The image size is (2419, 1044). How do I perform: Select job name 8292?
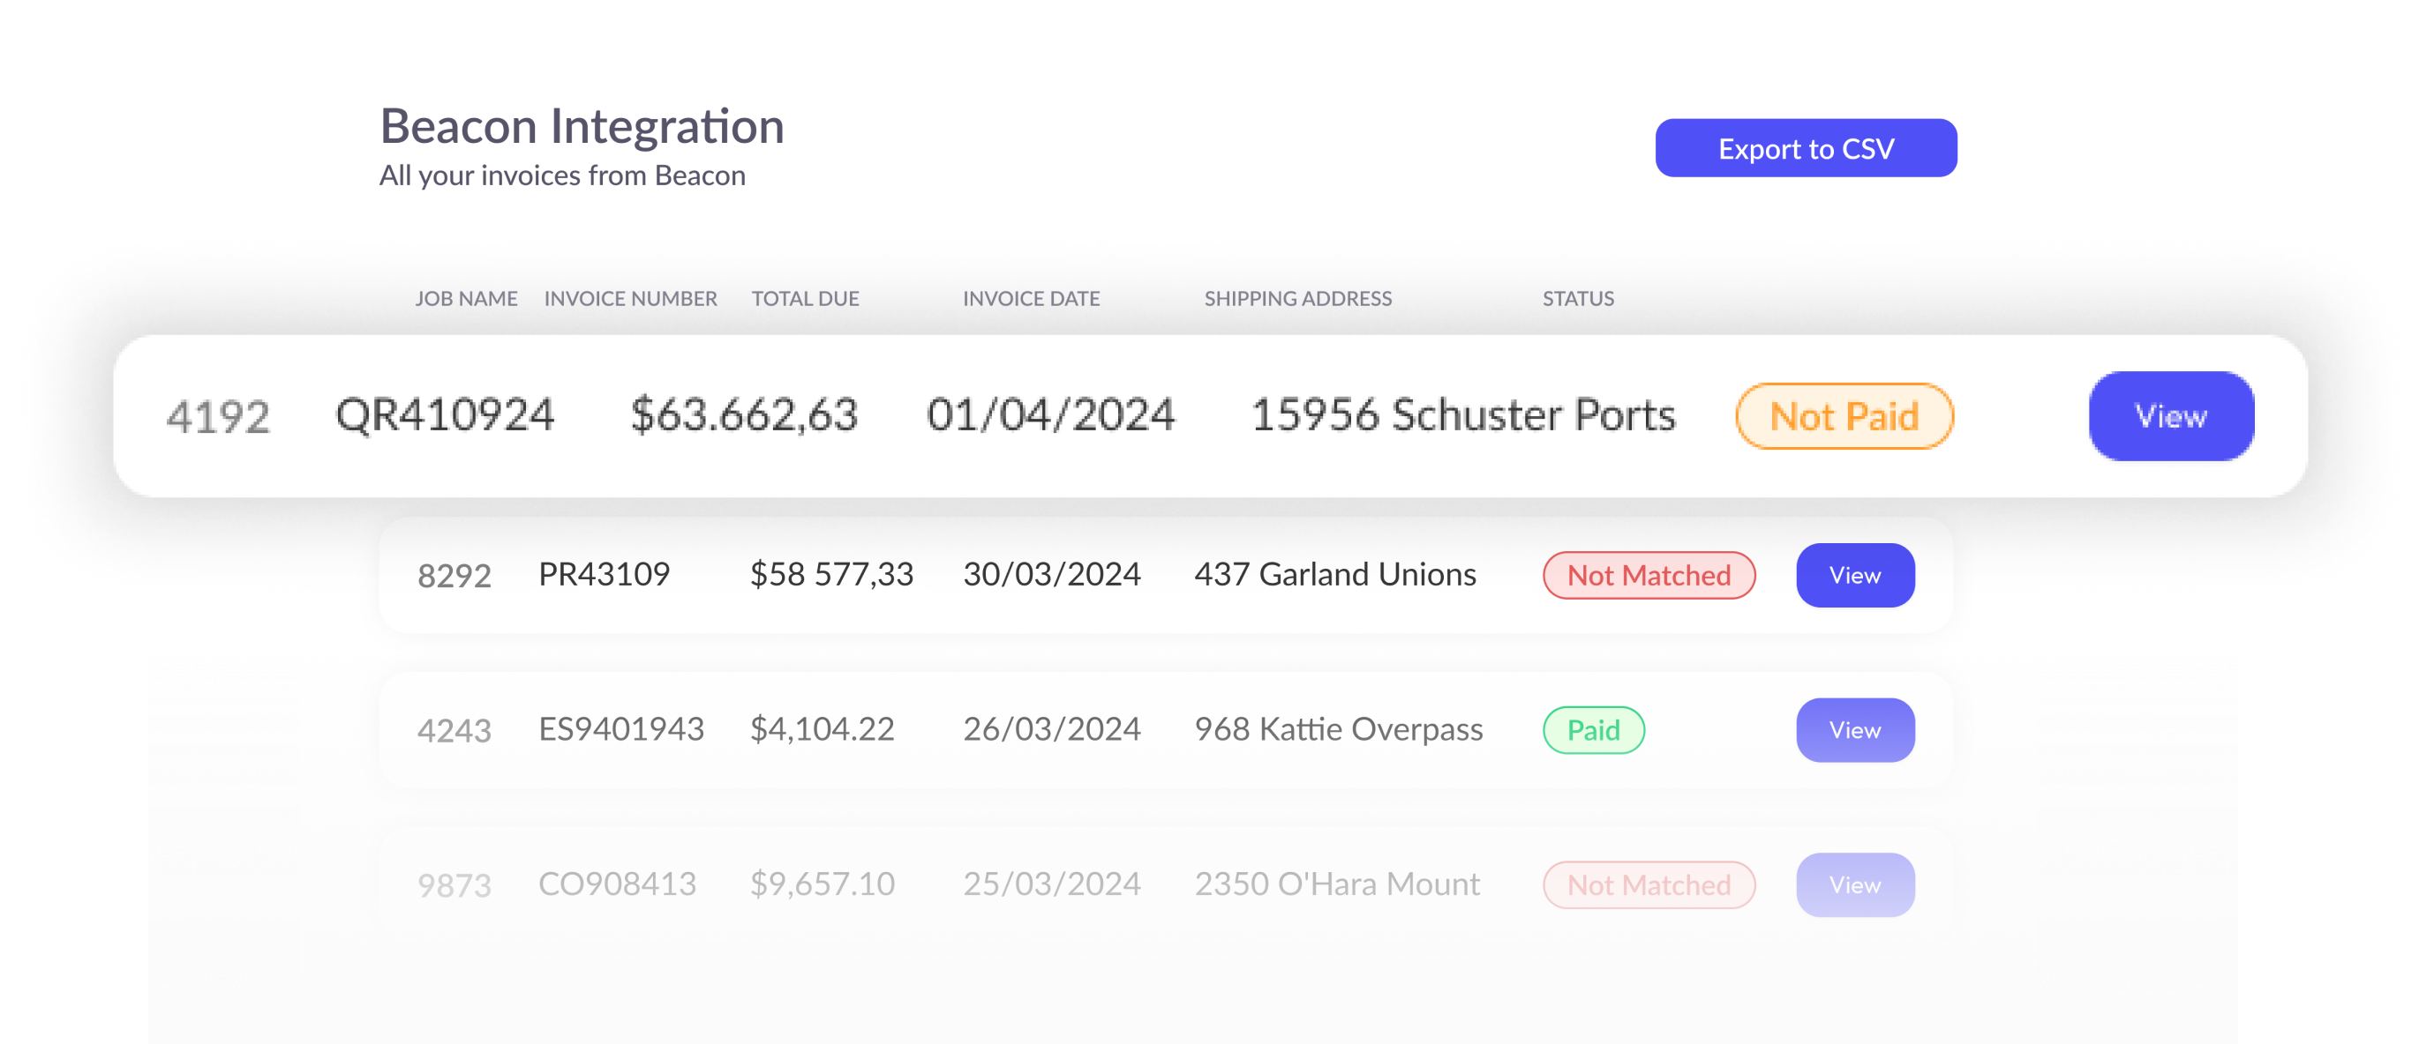pos(454,575)
